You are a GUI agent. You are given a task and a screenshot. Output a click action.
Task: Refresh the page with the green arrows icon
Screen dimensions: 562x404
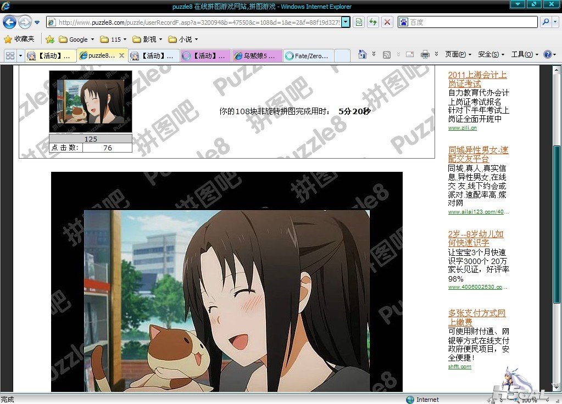coord(373,22)
